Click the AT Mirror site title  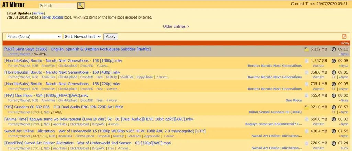click(x=13, y=5)
